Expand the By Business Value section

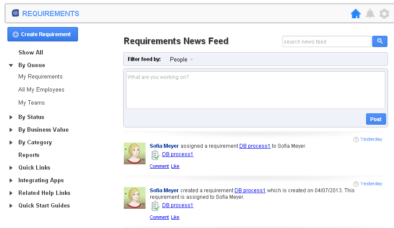[11, 130]
